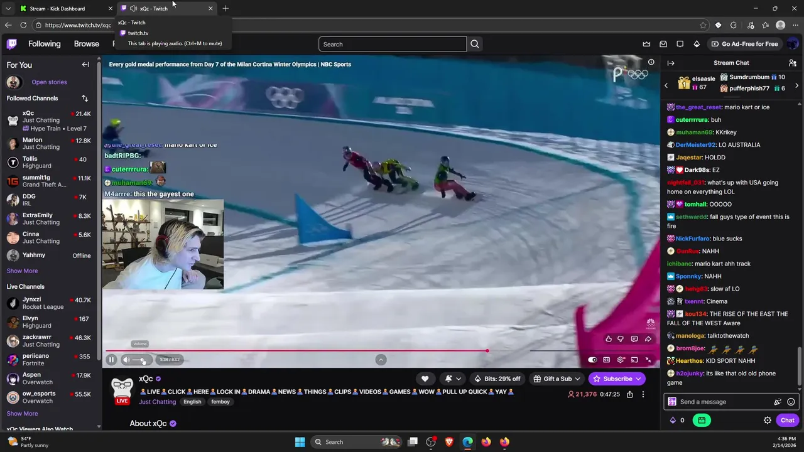Open the Browse navigation item
Viewport: 804px width, 452px height.
(87, 44)
